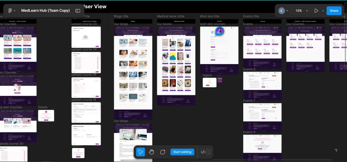The height and width of the screenshot is (162, 347).
Task: Expand the dropdown next to avatar E
Action: 287,11
